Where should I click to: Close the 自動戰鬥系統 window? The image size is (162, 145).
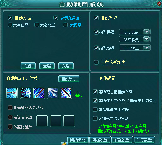(159, 4)
